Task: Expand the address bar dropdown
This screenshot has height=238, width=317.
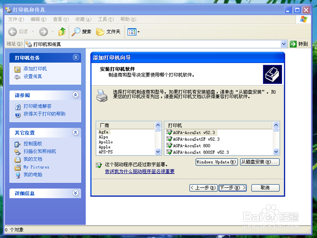Action: (284, 44)
